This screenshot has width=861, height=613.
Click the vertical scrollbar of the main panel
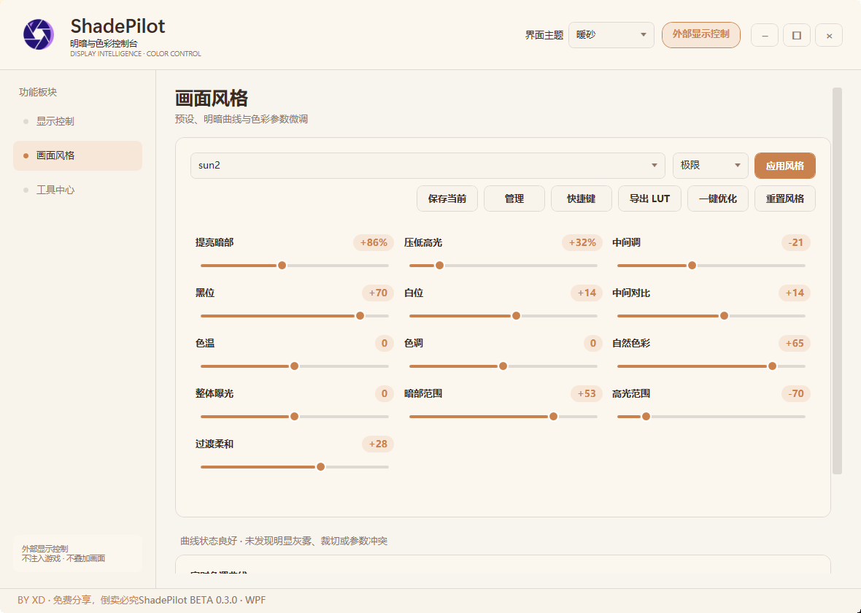pyautogui.click(x=837, y=281)
